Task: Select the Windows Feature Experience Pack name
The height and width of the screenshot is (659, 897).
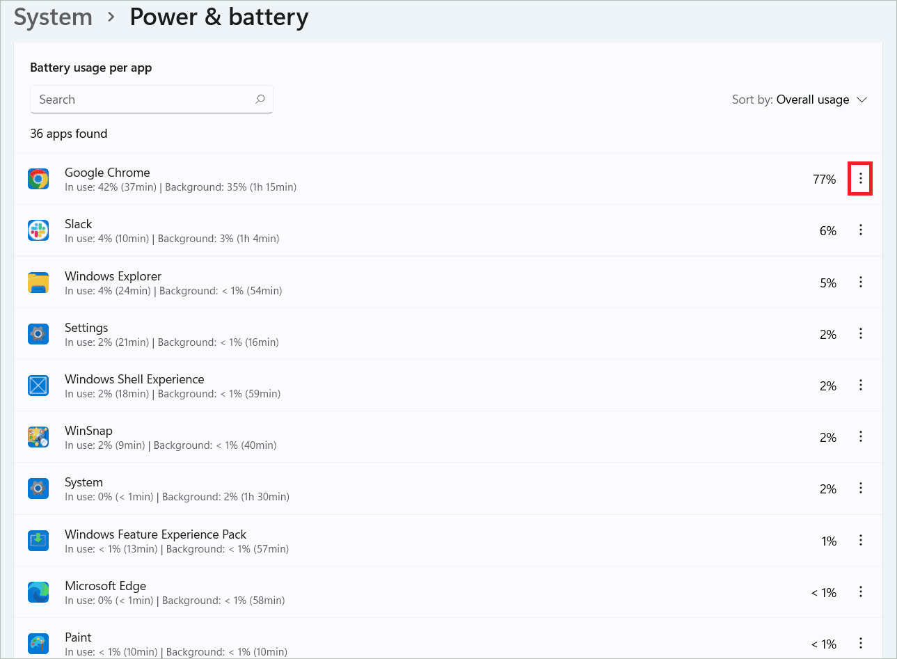Action: 155,534
